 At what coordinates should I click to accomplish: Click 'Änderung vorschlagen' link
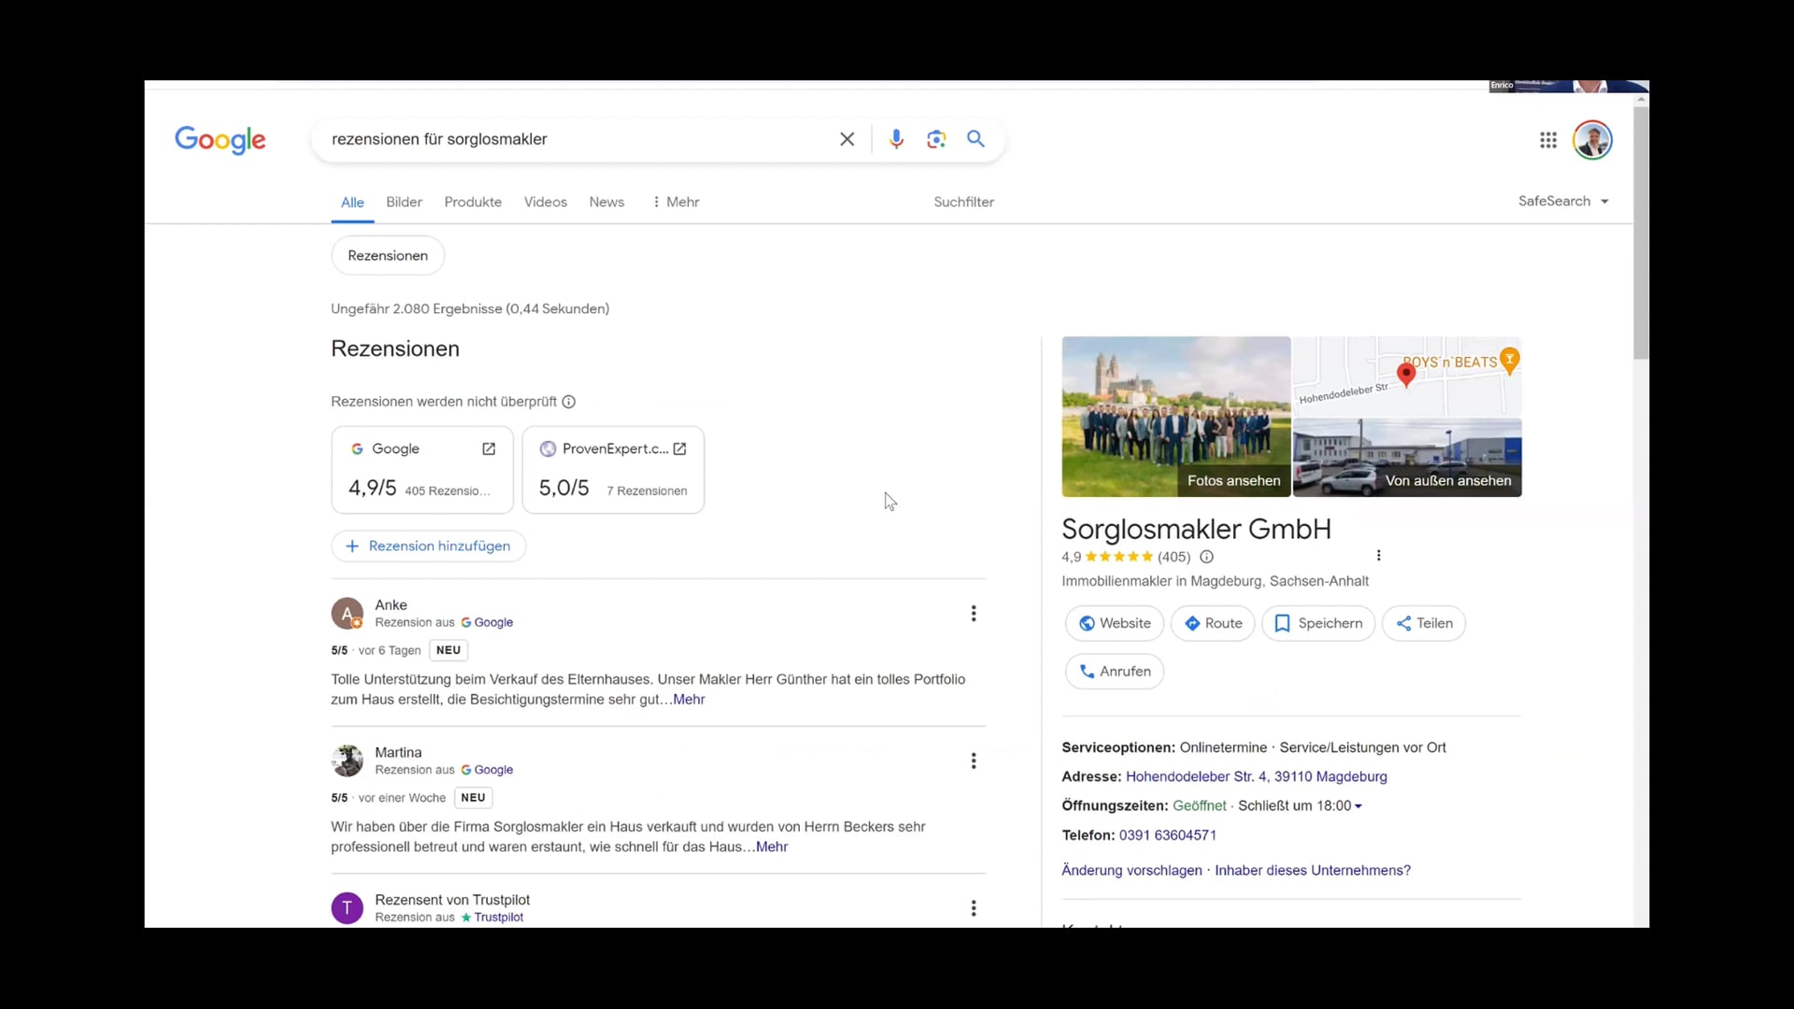(x=1132, y=871)
